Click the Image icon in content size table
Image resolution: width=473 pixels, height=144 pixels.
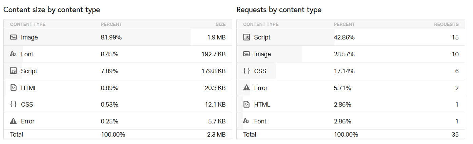(14, 37)
